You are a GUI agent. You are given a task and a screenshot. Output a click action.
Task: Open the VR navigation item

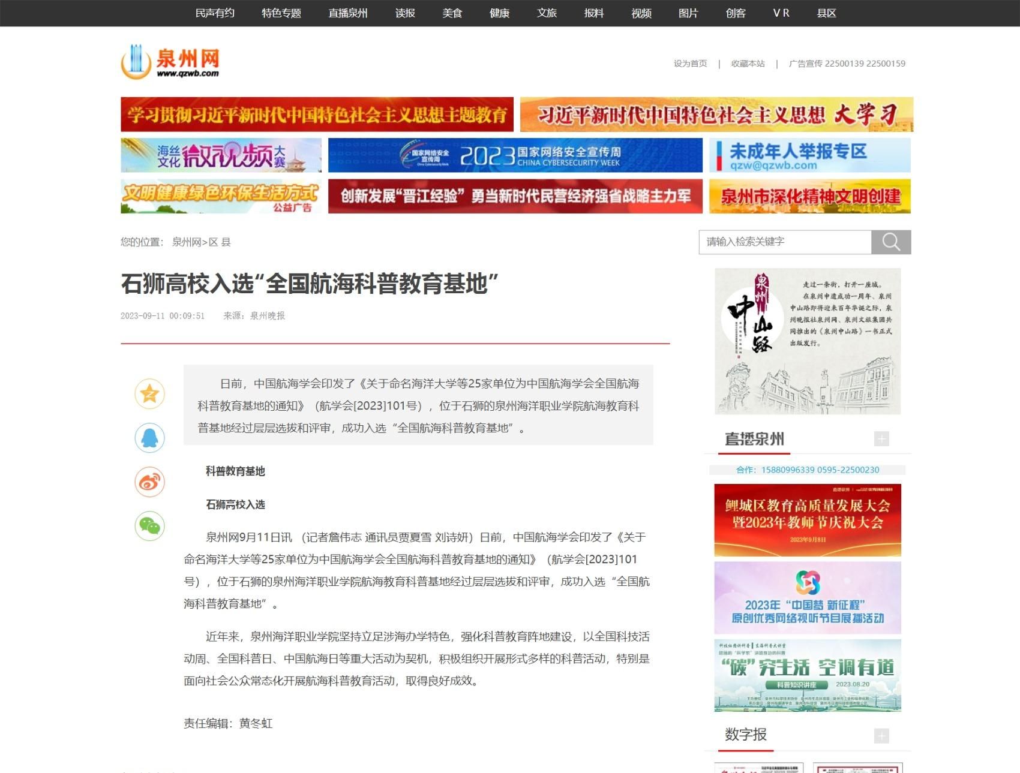pos(781,13)
